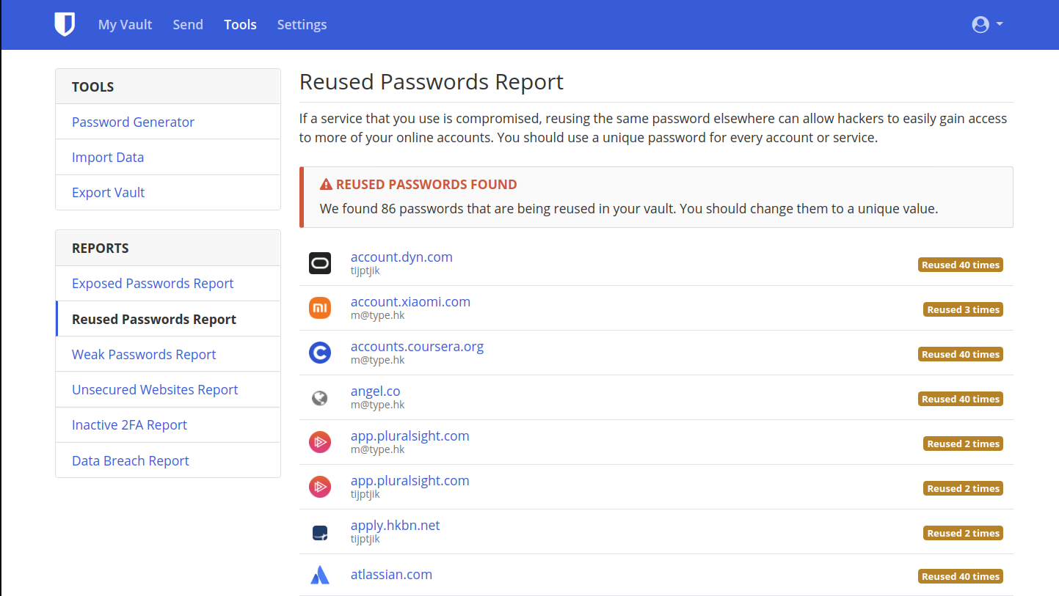Open the account.xiaomi.com entry

pos(410,301)
